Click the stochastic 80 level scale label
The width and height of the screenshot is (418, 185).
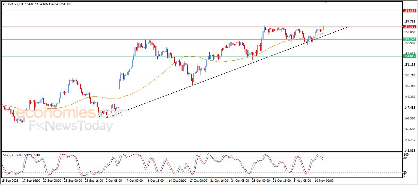click(x=406, y=158)
